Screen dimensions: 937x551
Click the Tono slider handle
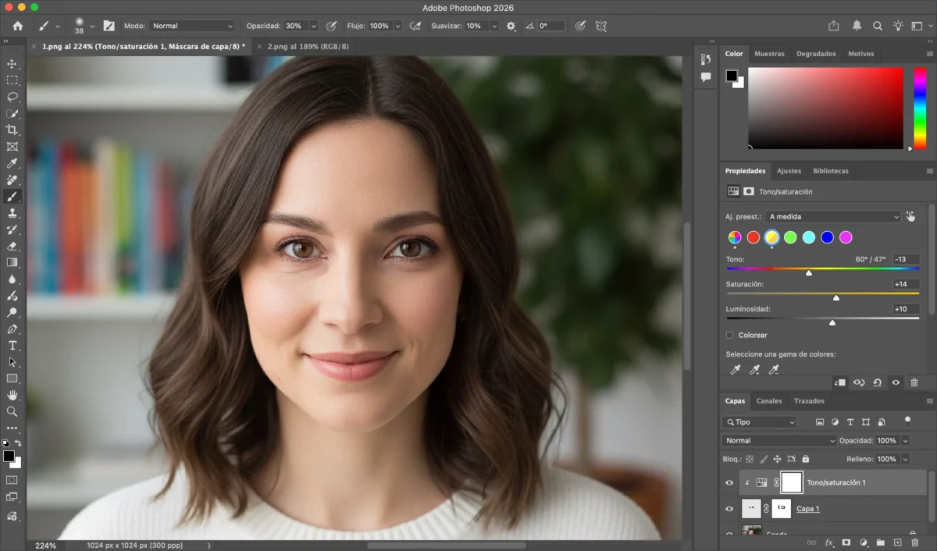click(x=809, y=273)
